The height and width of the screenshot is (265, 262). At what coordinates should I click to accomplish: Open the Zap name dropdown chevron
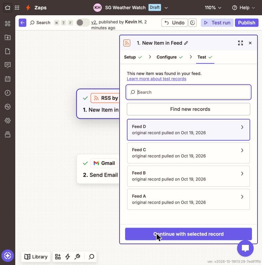(x=166, y=8)
